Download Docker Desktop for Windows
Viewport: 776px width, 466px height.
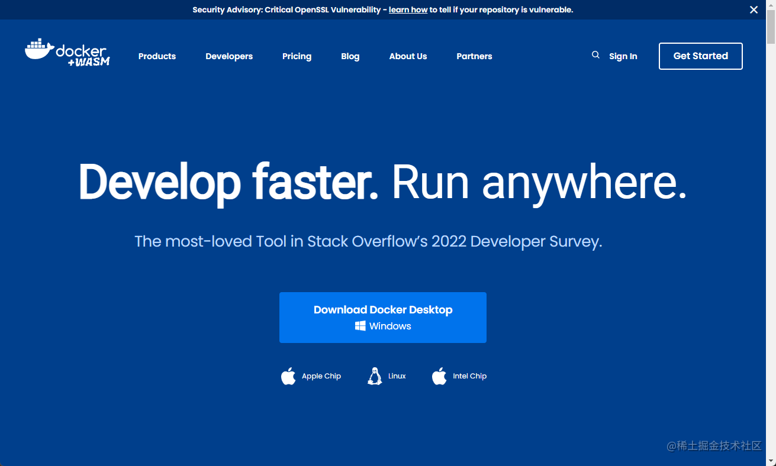tap(383, 318)
